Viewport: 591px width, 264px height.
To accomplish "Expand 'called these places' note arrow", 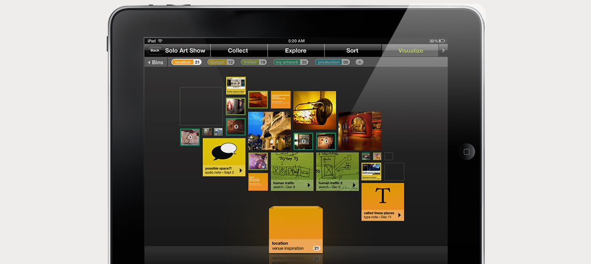I will point(399,215).
